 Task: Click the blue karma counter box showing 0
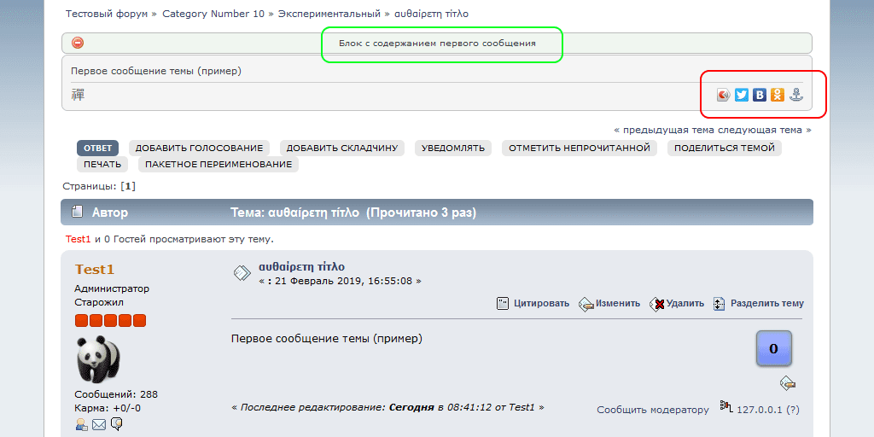[773, 348]
